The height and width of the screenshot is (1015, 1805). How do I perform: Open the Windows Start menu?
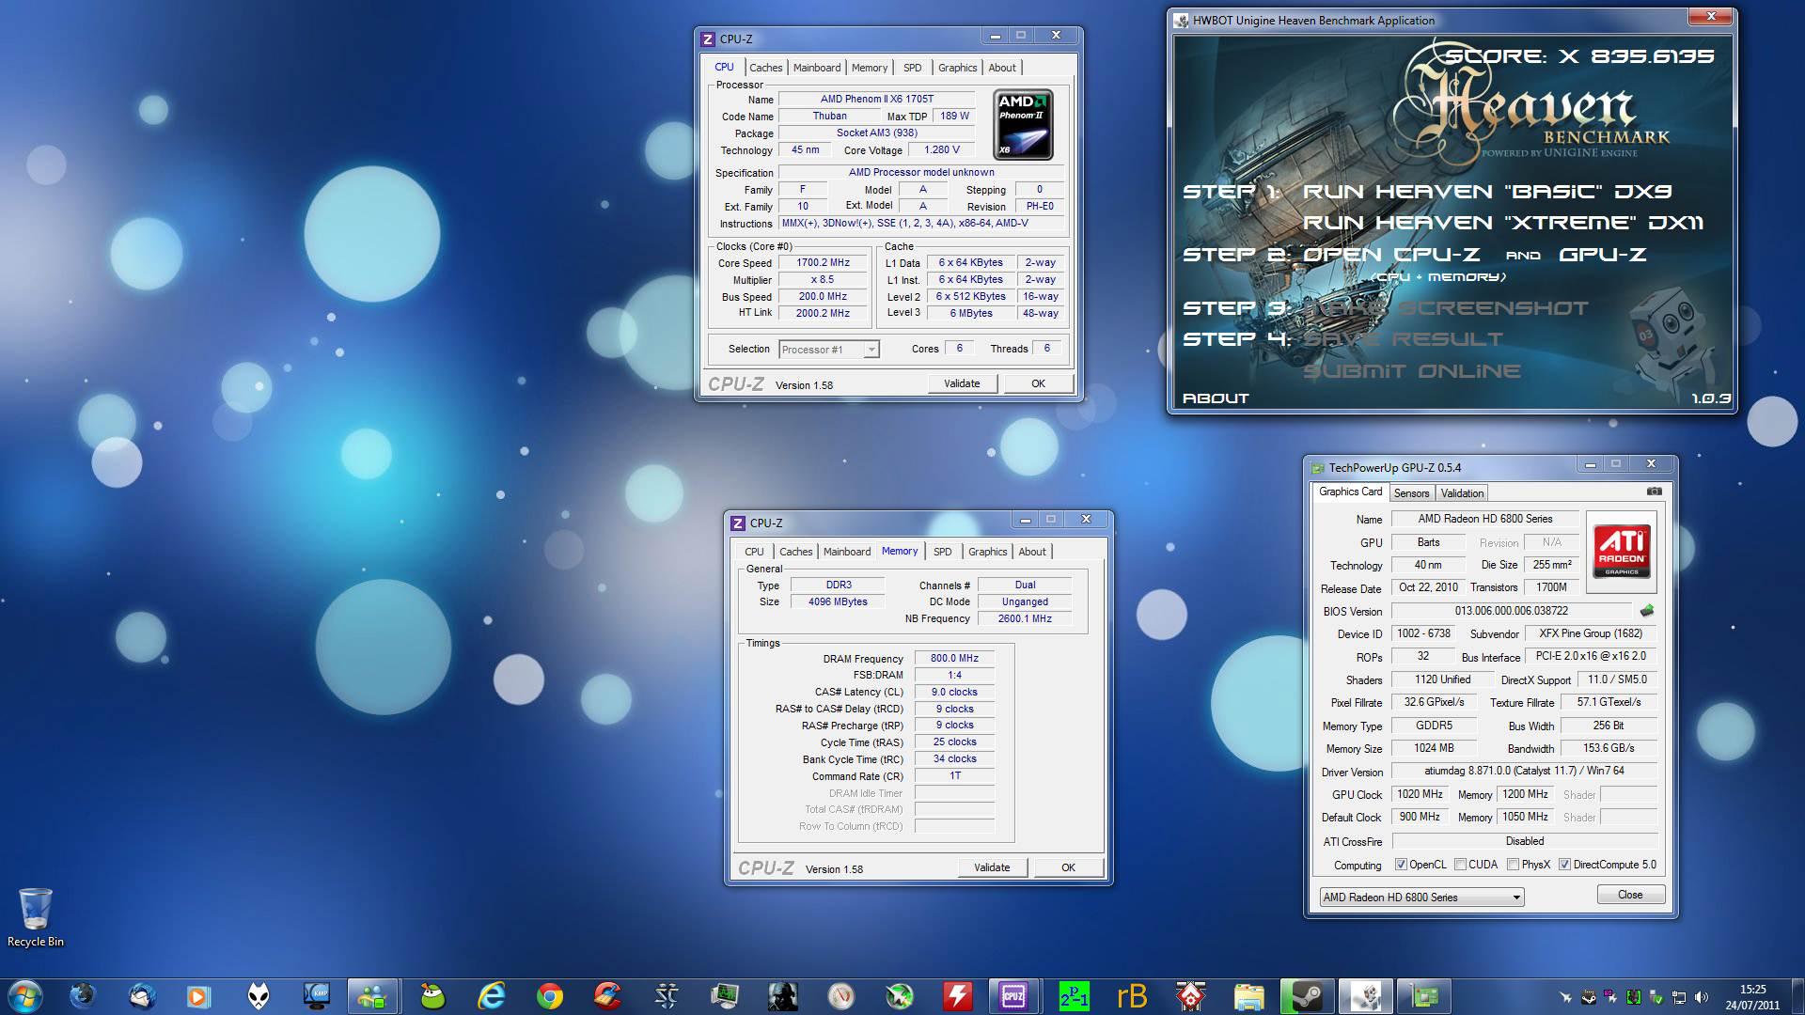24,995
